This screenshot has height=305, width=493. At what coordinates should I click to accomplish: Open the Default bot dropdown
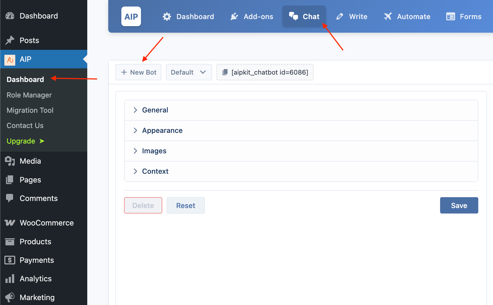click(189, 72)
